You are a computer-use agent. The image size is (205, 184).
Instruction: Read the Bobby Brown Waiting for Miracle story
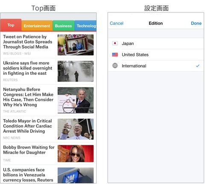click(29, 150)
